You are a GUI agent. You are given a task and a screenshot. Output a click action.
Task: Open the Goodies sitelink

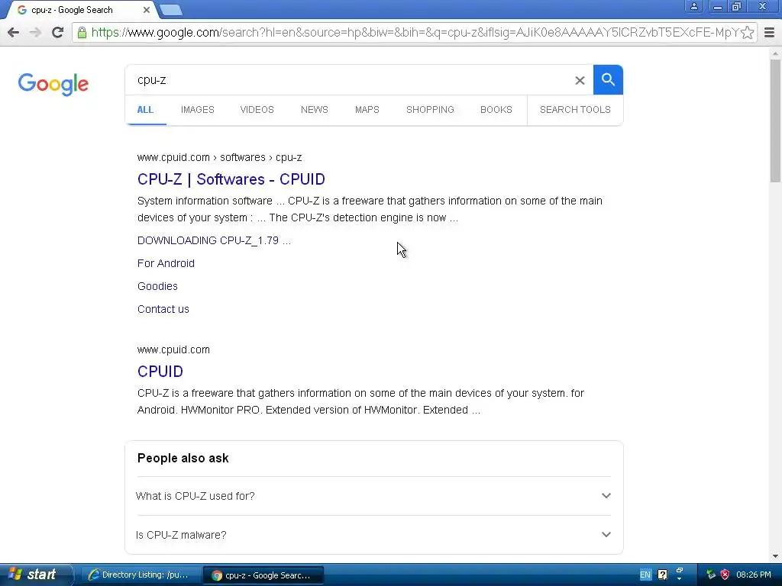tap(157, 287)
